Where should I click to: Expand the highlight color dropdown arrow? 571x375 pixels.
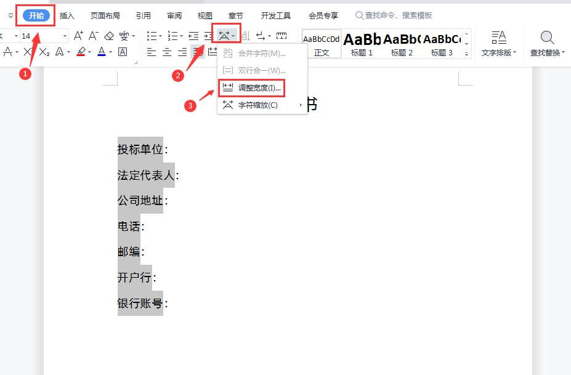tap(89, 52)
